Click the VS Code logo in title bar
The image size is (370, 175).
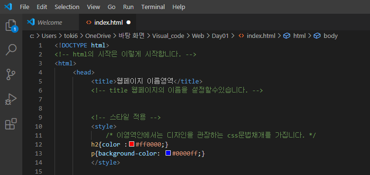click(x=8, y=7)
